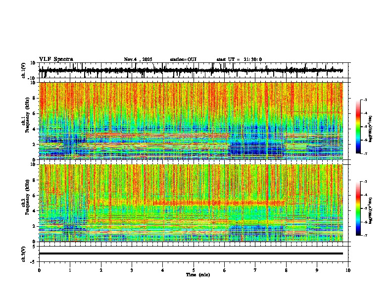Click the time axis tick label '0'
The image size is (392, 303).
pyautogui.click(x=39, y=270)
